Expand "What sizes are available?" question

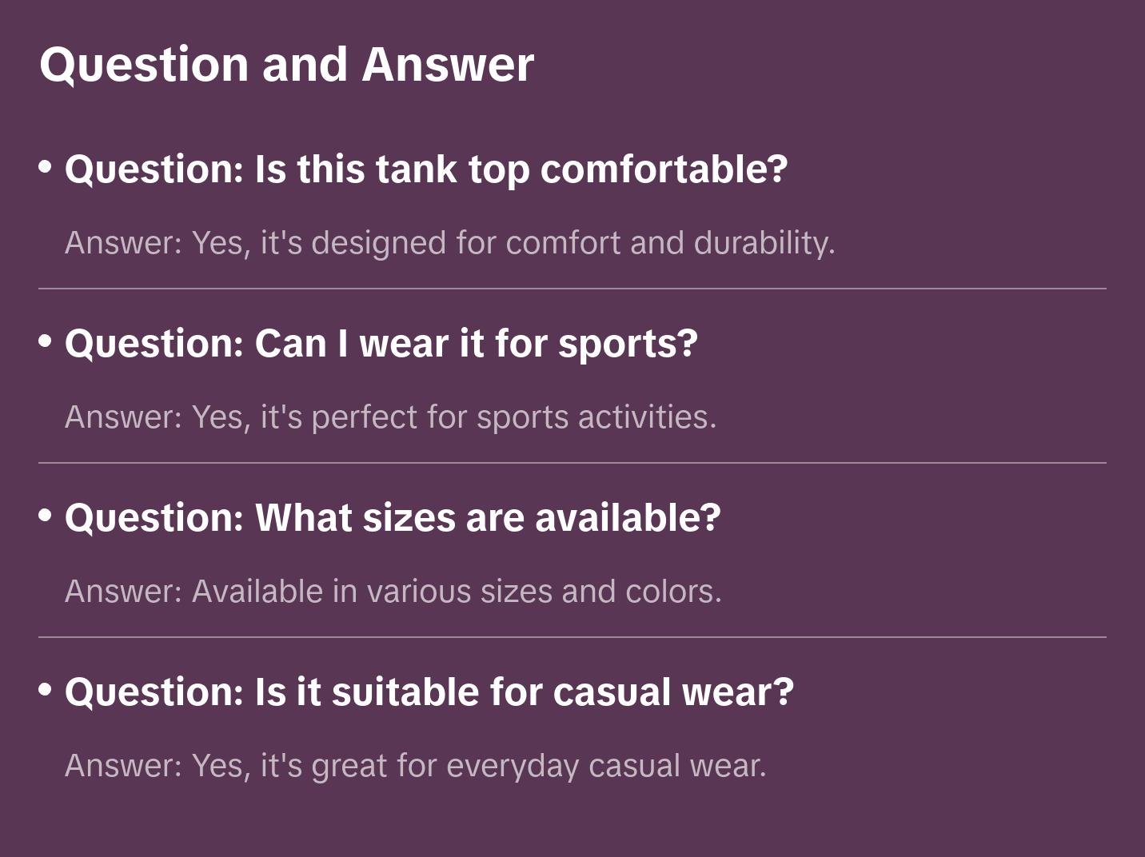pyautogui.click(x=393, y=518)
